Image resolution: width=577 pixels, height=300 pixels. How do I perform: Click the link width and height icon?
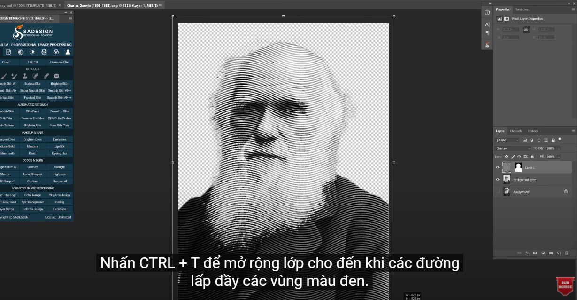[x=526, y=29]
